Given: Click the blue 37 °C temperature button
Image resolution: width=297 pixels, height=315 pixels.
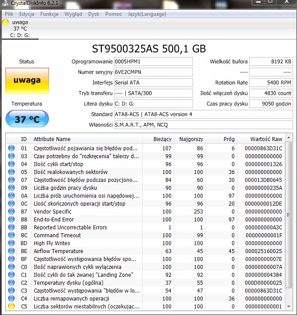Looking at the screenshot, I should point(27,119).
